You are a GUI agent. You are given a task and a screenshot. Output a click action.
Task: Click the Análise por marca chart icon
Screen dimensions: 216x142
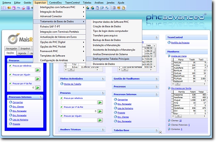pyautogui.click(x=169, y=56)
